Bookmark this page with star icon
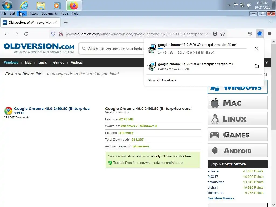The height and width of the screenshot is (207, 276). point(223,34)
